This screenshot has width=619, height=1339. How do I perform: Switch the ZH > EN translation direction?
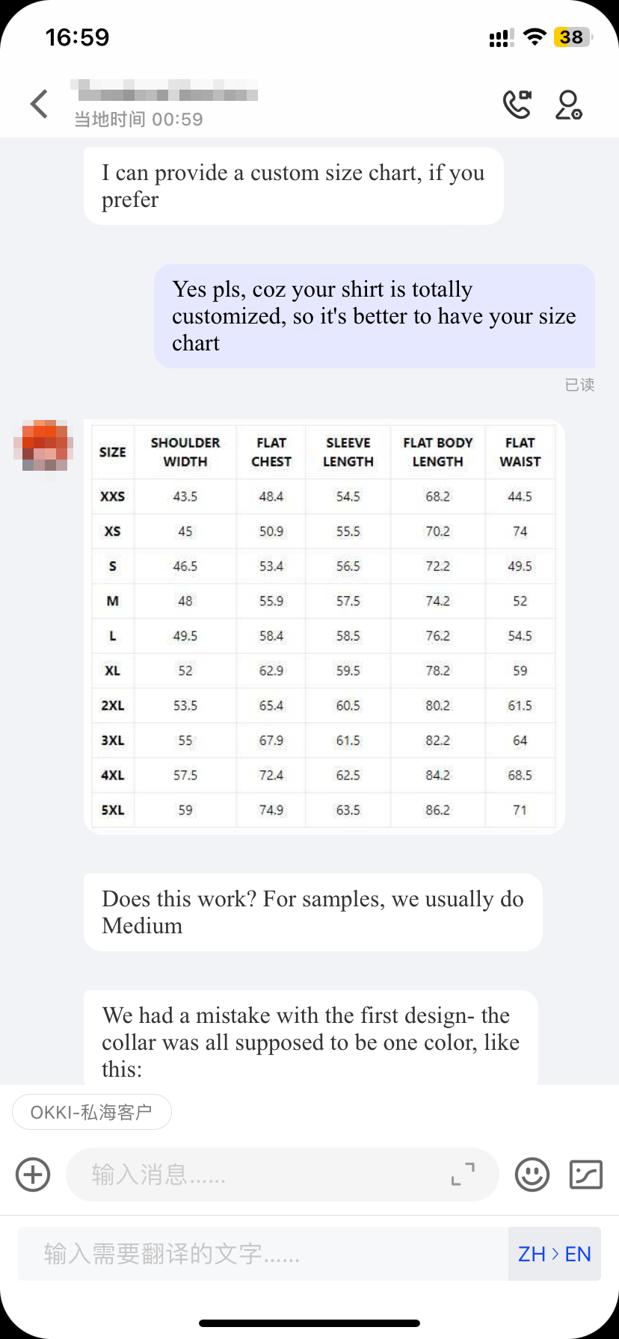pos(554,1254)
